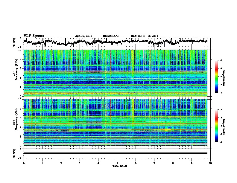Click the "ch.3(V)" y-axis label
237x183 pixels.
click(14, 153)
